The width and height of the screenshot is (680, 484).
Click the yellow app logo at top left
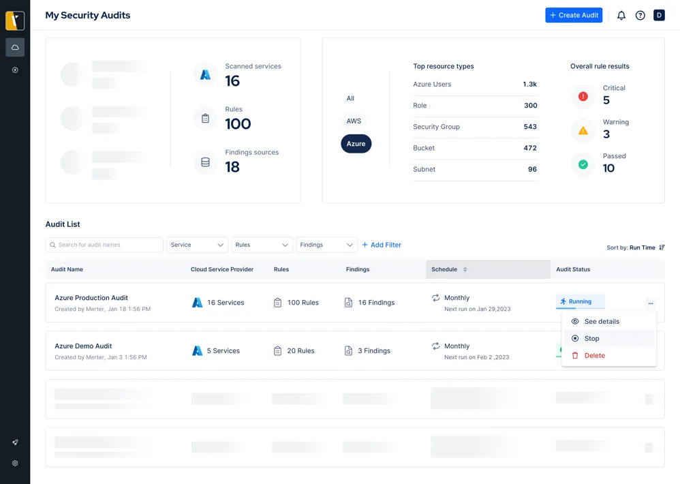click(x=15, y=20)
